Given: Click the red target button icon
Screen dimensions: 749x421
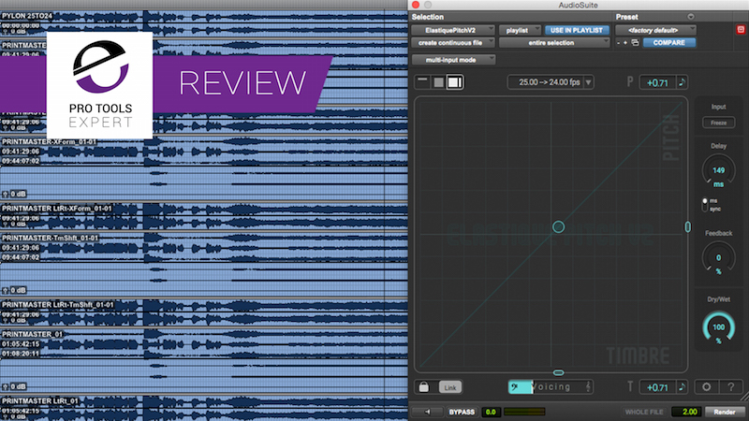Looking at the screenshot, I should 741,30.
